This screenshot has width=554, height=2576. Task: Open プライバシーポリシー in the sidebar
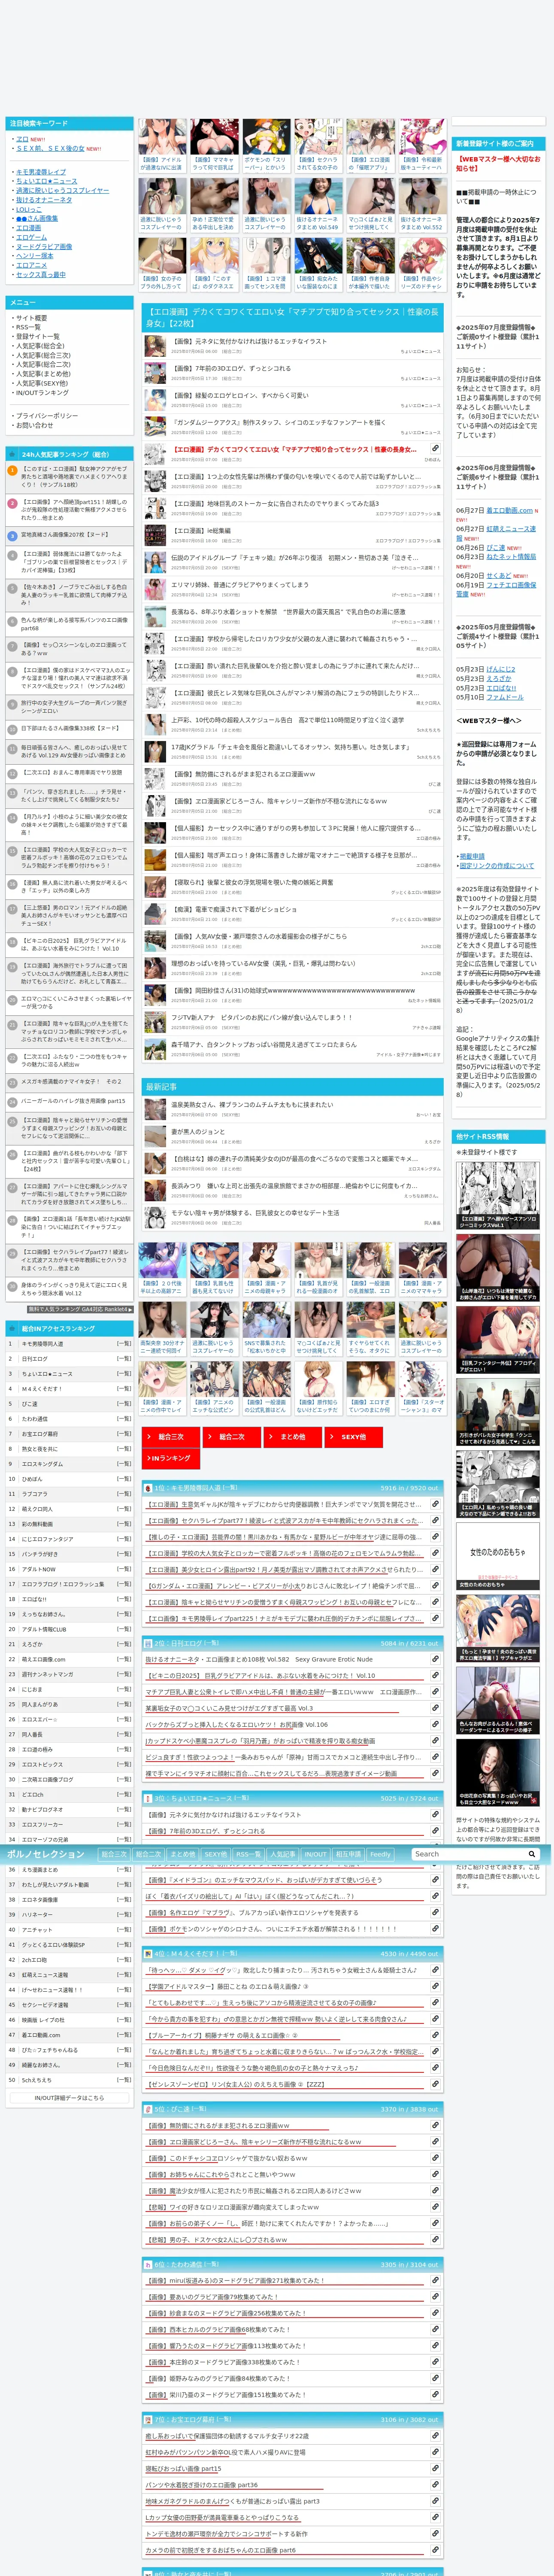pos(48,416)
